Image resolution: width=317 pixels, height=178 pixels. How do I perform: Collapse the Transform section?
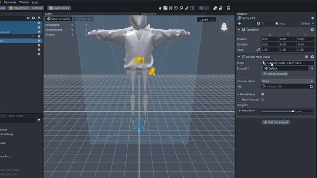[239, 30]
